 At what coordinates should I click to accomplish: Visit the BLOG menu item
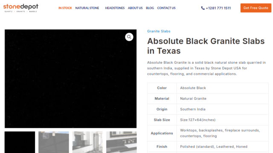point(150,8)
